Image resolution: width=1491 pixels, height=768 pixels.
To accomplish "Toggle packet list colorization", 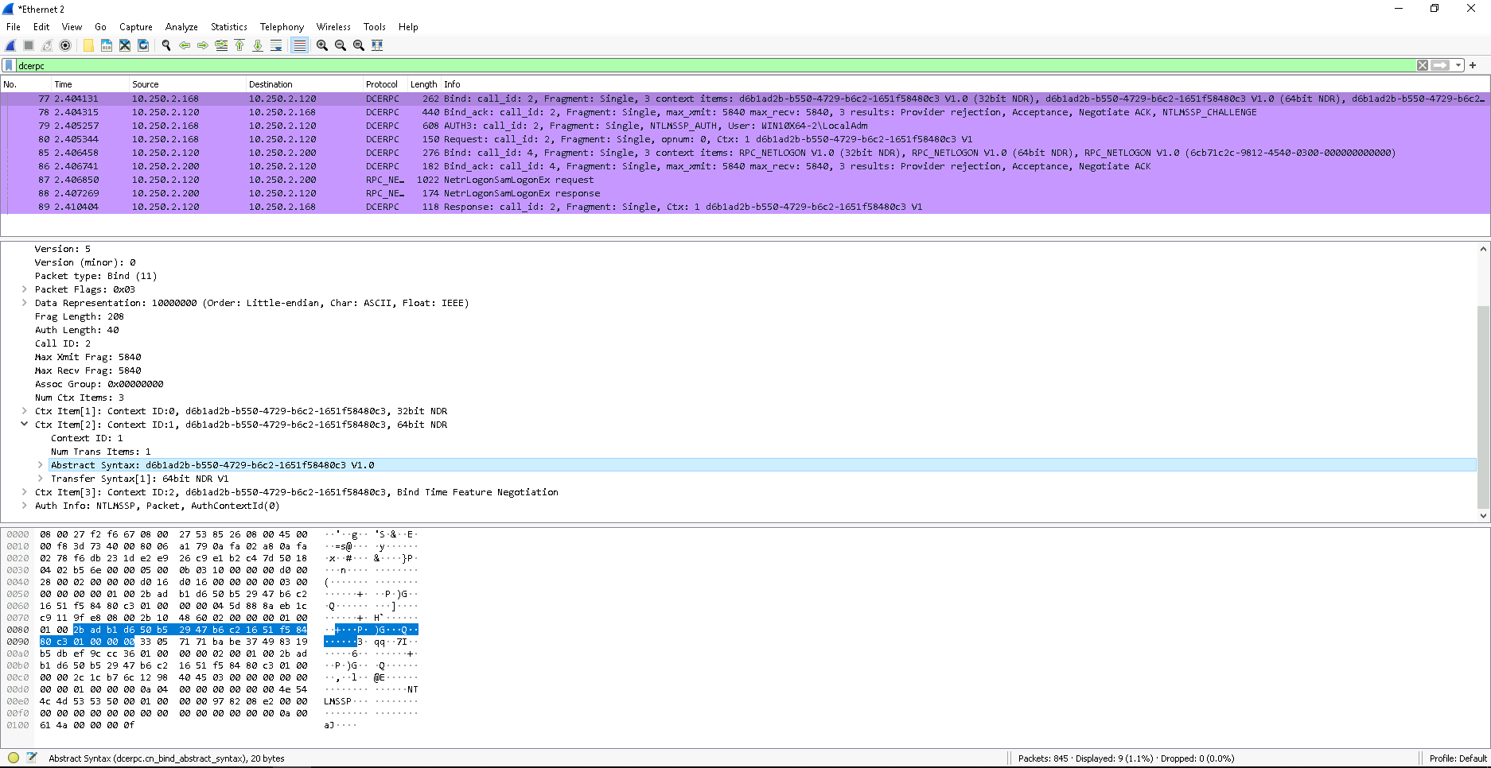I will click(299, 45).
